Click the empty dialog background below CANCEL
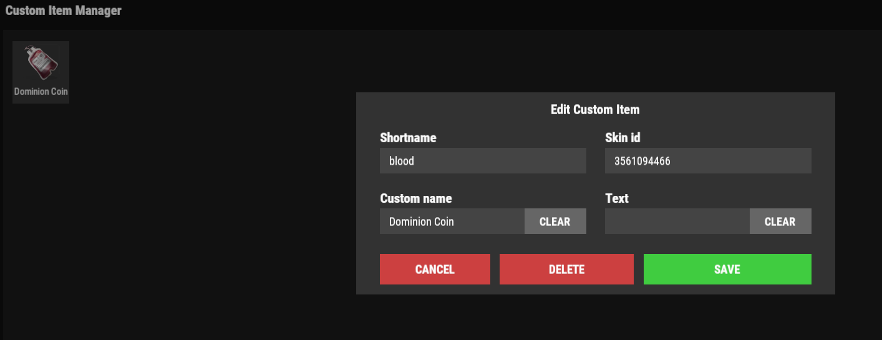The width and height of the screenshot is (882, 340). point(435,289)
